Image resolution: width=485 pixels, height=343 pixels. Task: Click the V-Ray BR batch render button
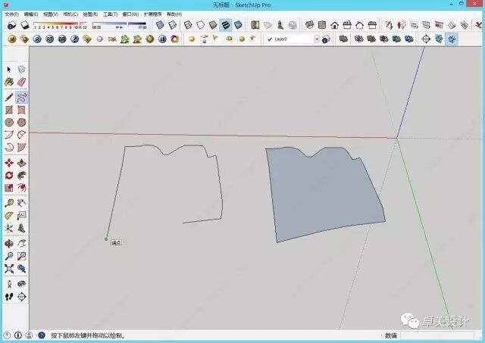point(62,39)
